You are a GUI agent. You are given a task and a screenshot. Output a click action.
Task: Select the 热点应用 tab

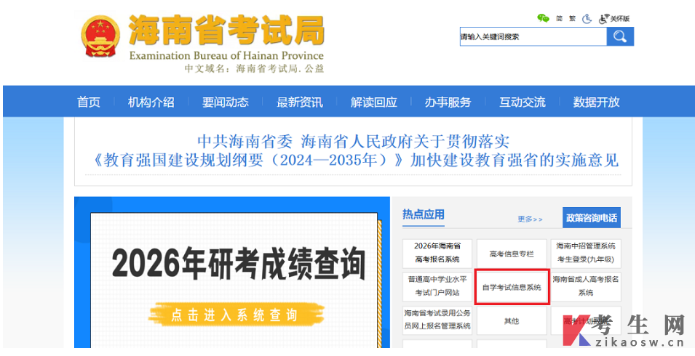click(x=424, y=215)
